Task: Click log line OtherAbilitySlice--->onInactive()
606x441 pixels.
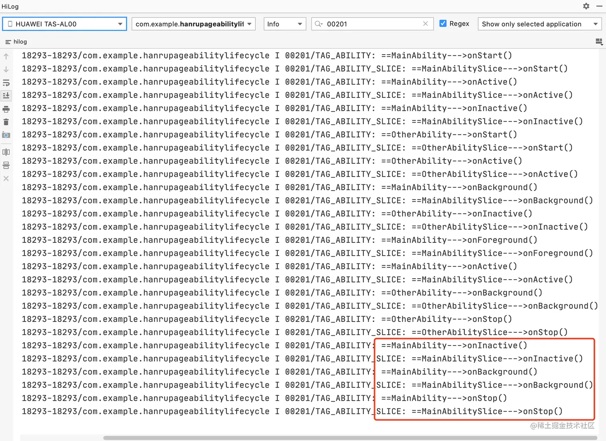Action: tap(305, 227)
